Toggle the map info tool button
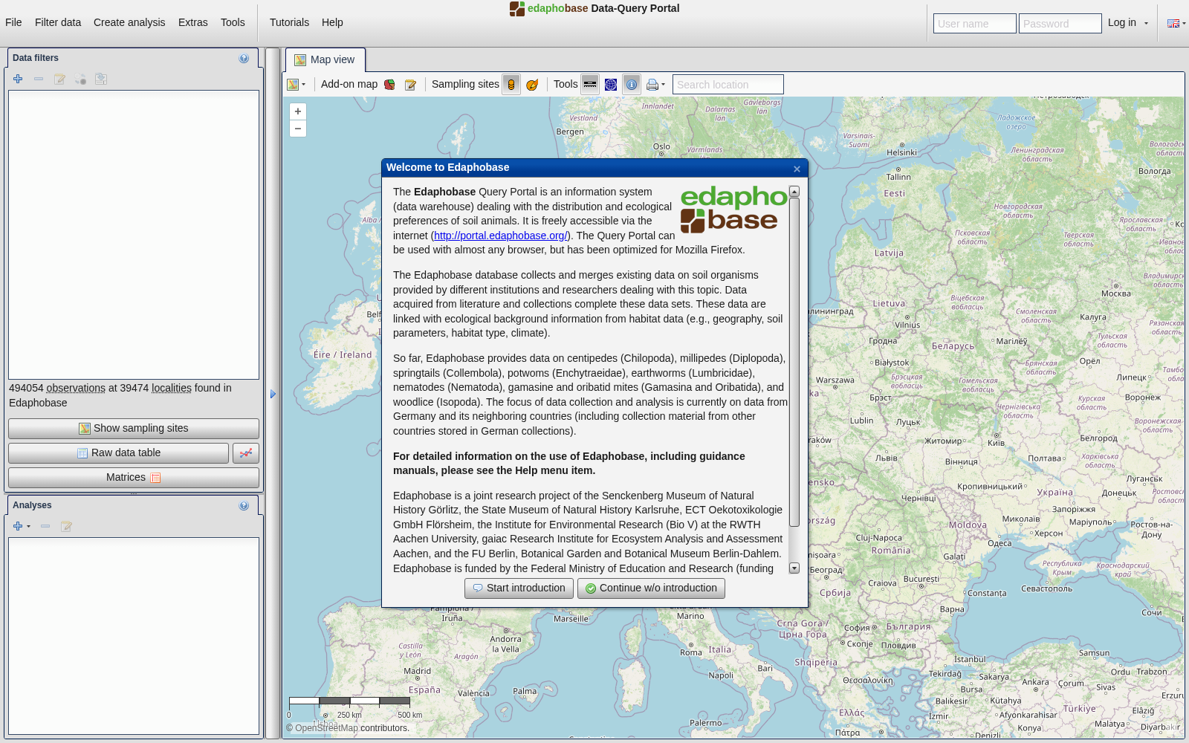 632,85
